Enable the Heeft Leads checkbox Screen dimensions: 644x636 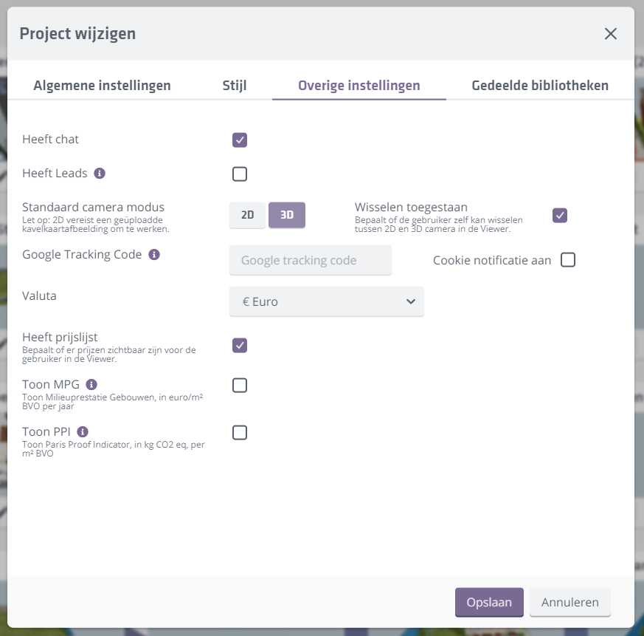(x=240, y=174)
